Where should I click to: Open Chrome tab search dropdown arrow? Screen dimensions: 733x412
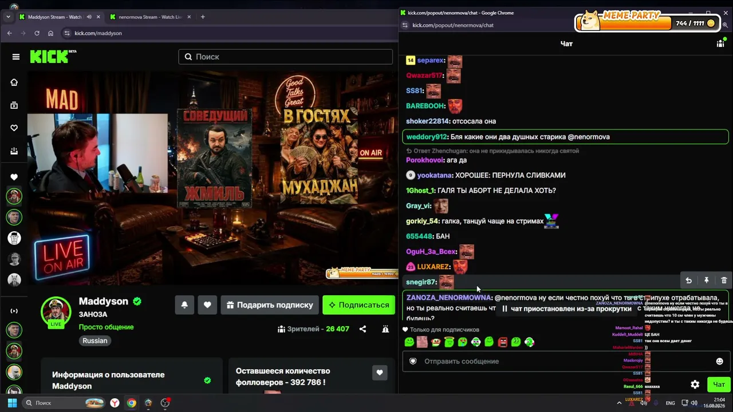(x=8, y=17)
